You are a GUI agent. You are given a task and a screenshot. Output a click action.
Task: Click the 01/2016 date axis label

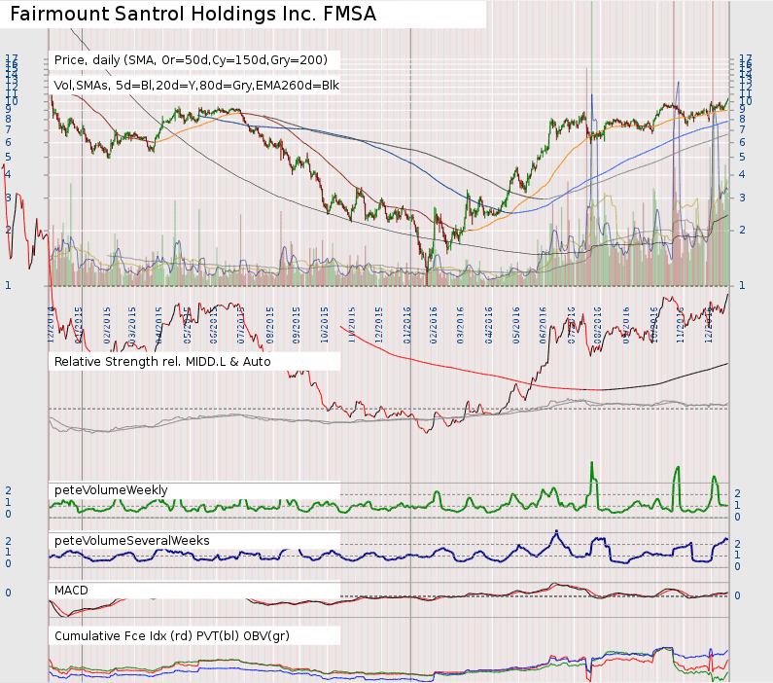pos(407,326)
